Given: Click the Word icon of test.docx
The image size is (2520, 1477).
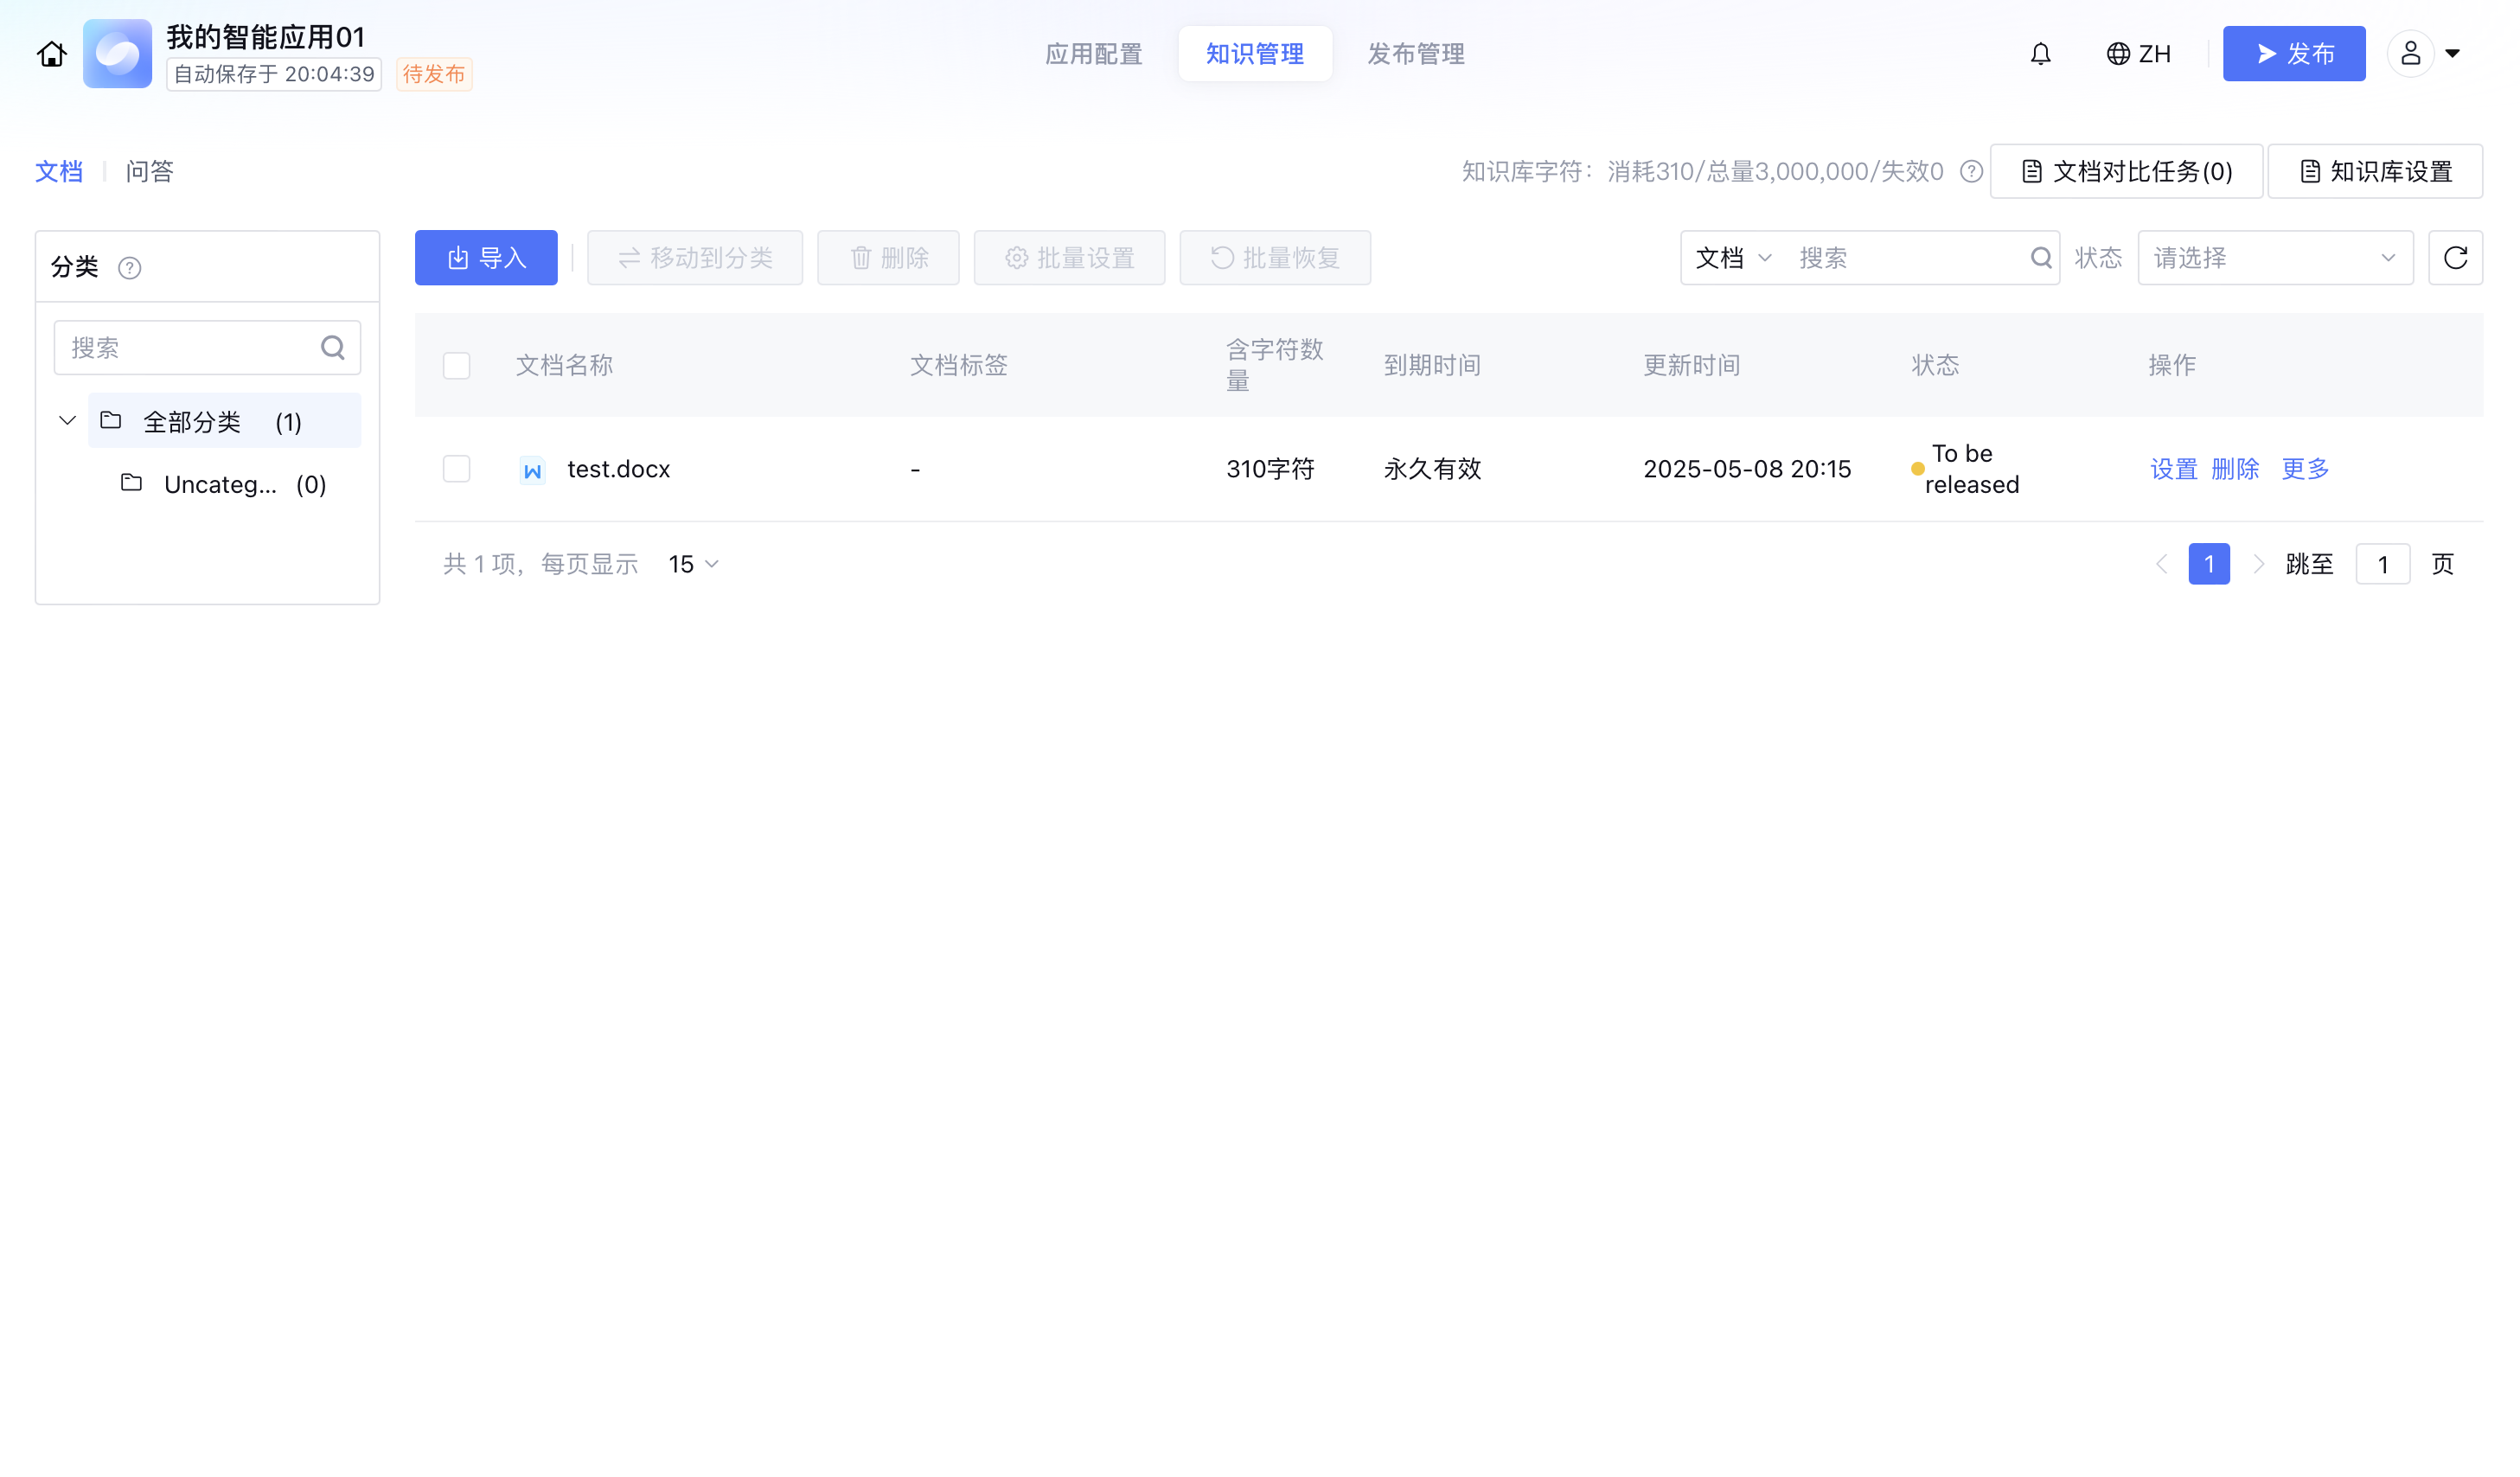Looking at the screenshot, I should click(x=532, y=470).
